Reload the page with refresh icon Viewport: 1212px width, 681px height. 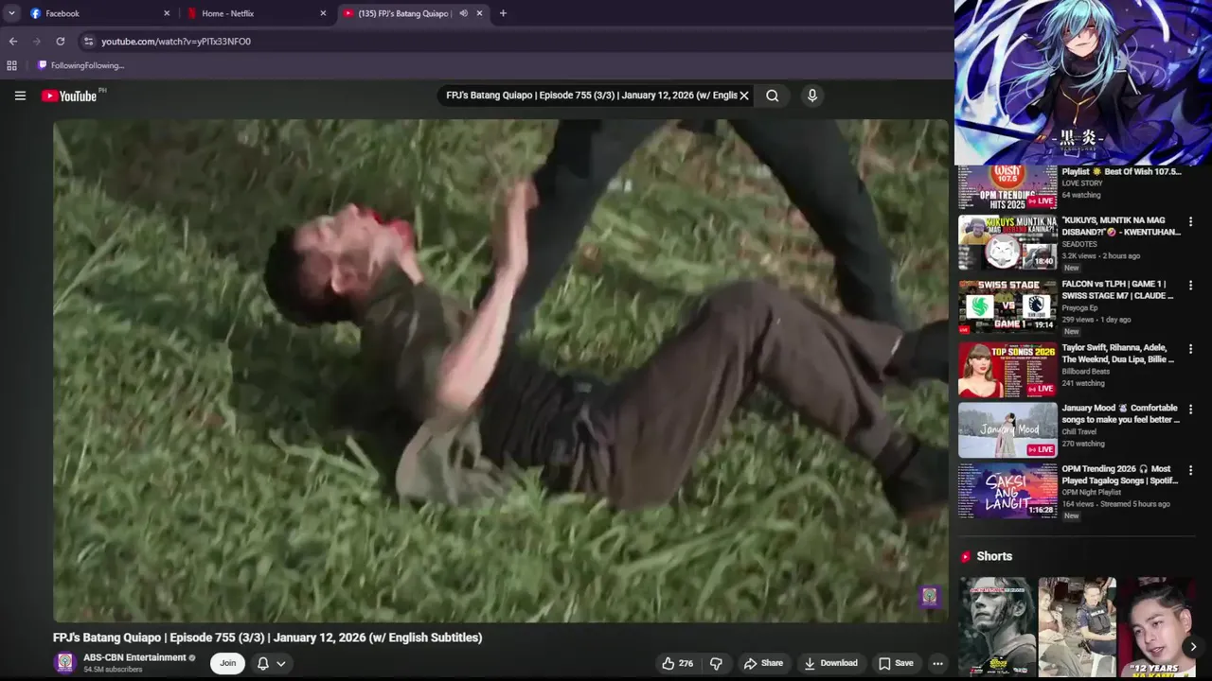point(61,42)
